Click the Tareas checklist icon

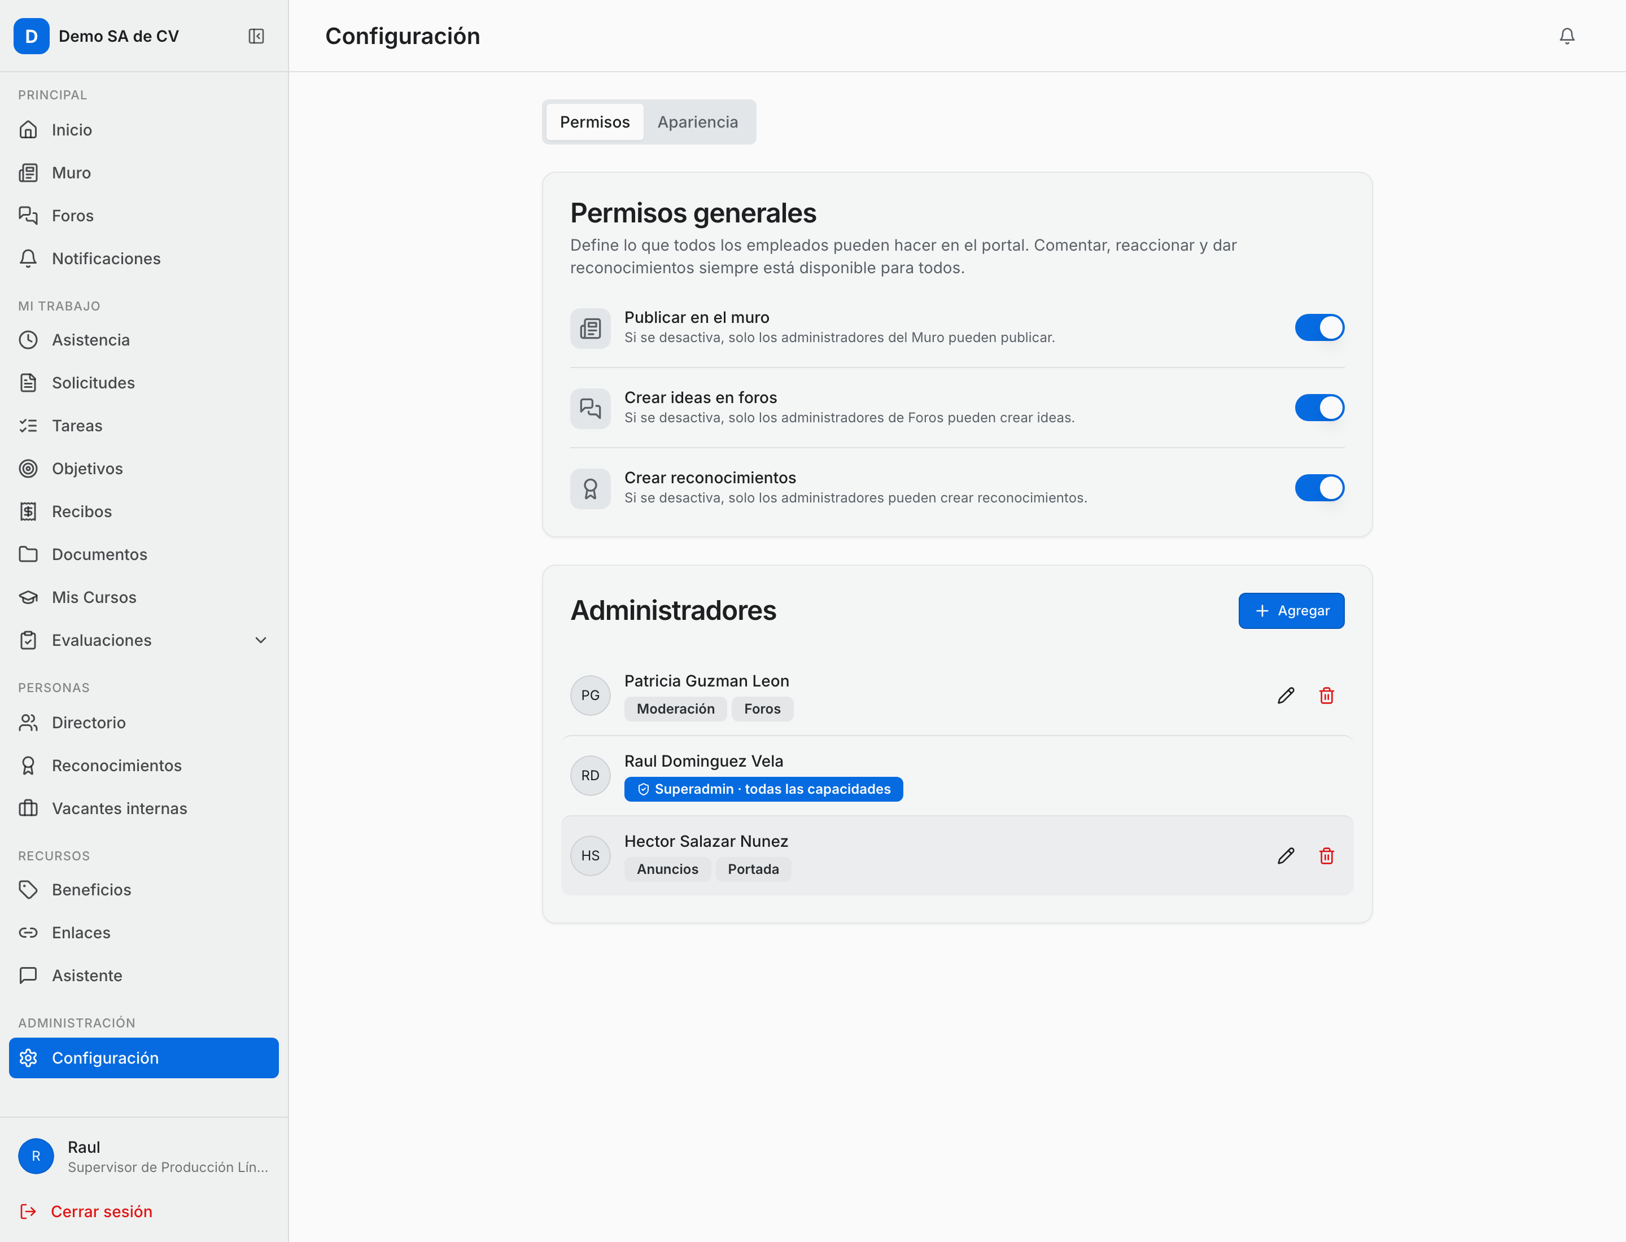click(28, 426)
